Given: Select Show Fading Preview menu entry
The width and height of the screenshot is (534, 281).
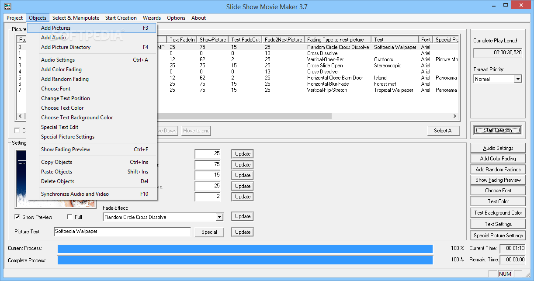Looking at the screenshot, I should (92, 149).
